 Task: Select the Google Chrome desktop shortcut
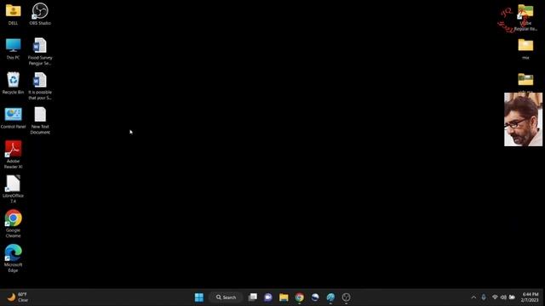tap(14, 224)
